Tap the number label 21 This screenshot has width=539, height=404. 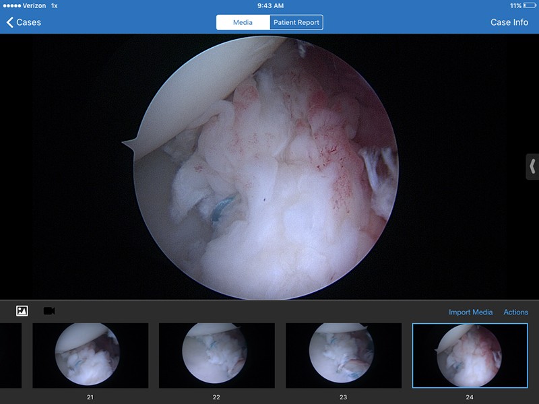click(x=90, y=397)
